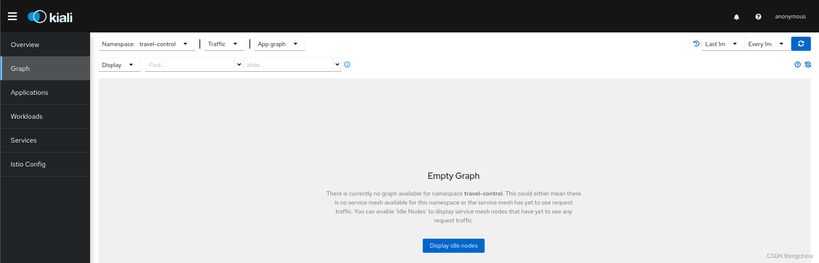The width and height of the screenshot is (819, 263).
Task: Click the Find input field
Action: 190,65
